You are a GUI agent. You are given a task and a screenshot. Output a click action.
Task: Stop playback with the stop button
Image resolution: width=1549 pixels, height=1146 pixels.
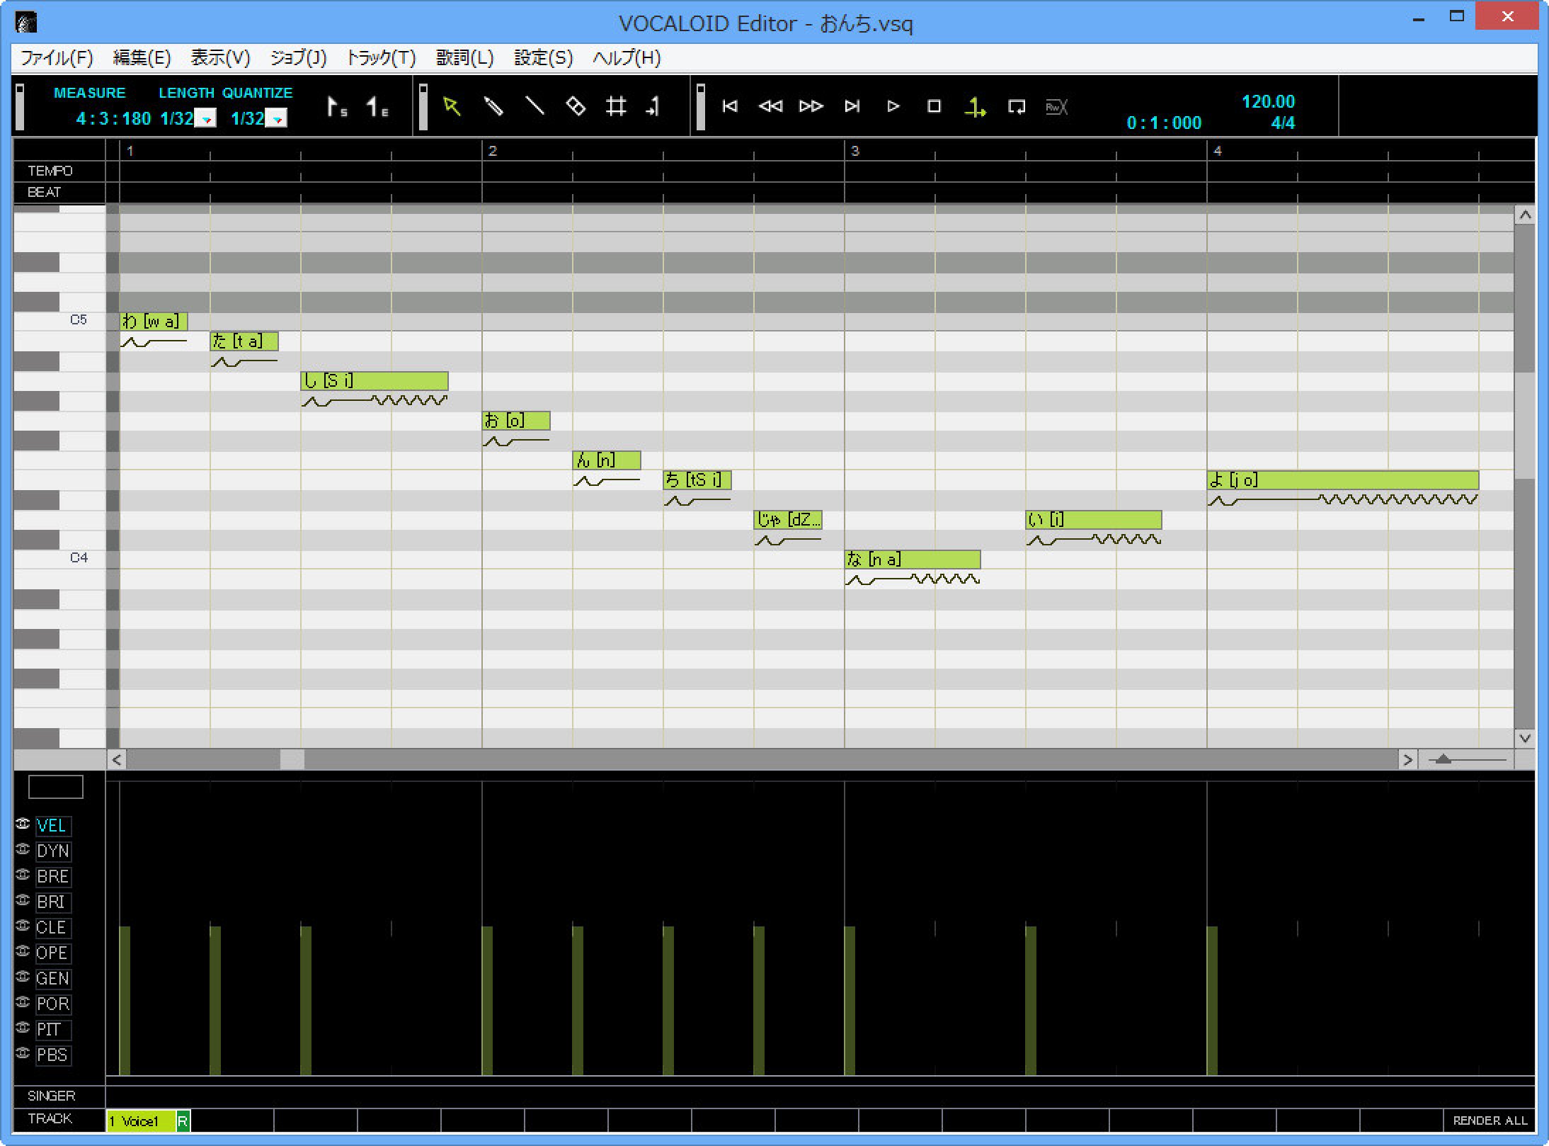click(934, 106)
